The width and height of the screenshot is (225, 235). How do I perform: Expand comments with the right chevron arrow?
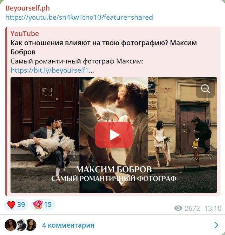[216, 225]
